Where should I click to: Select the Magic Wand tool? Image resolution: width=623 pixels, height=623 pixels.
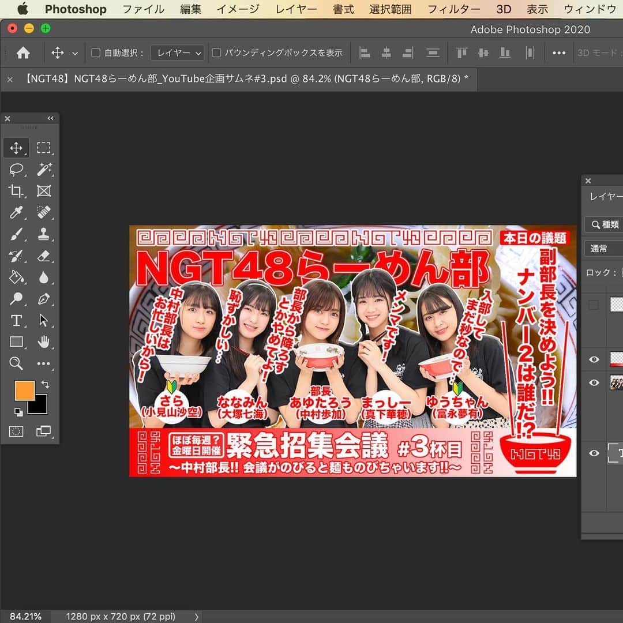coord(44,169)
